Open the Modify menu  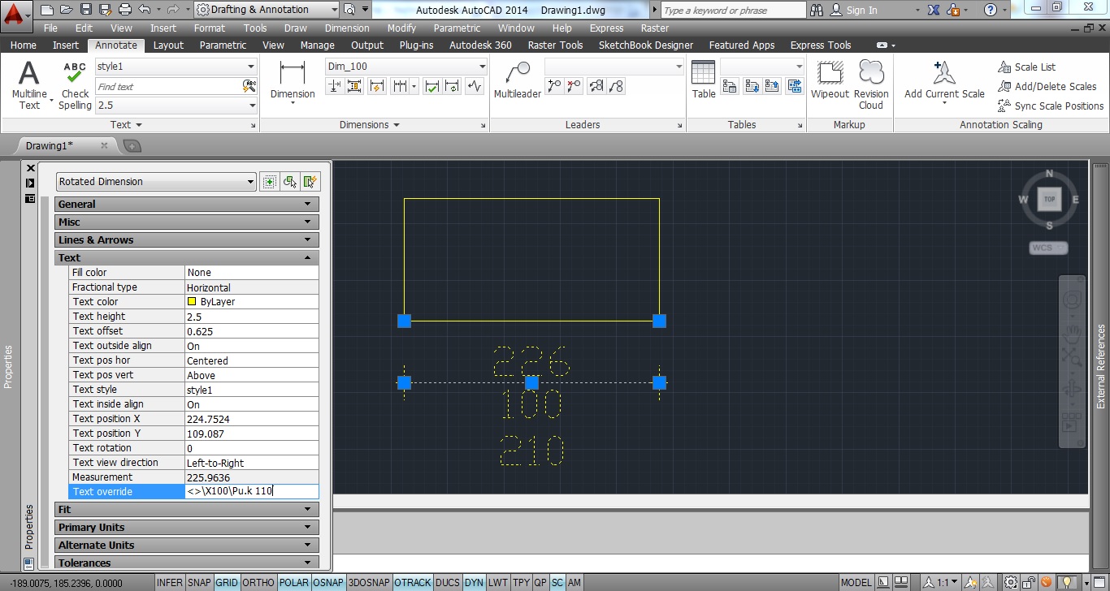tap(401, 28)
